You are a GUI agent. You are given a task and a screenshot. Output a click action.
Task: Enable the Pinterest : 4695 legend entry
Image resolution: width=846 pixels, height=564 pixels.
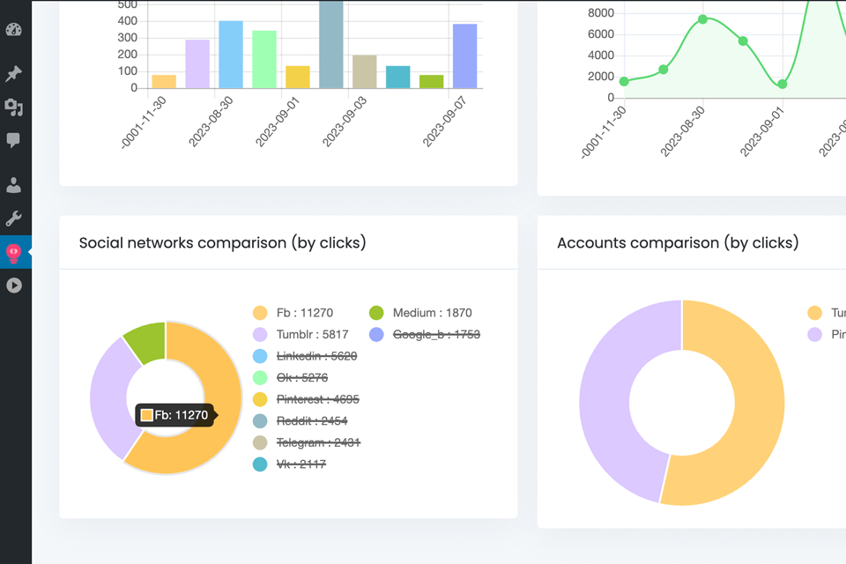pyautogui.click(x=306, y=399)
